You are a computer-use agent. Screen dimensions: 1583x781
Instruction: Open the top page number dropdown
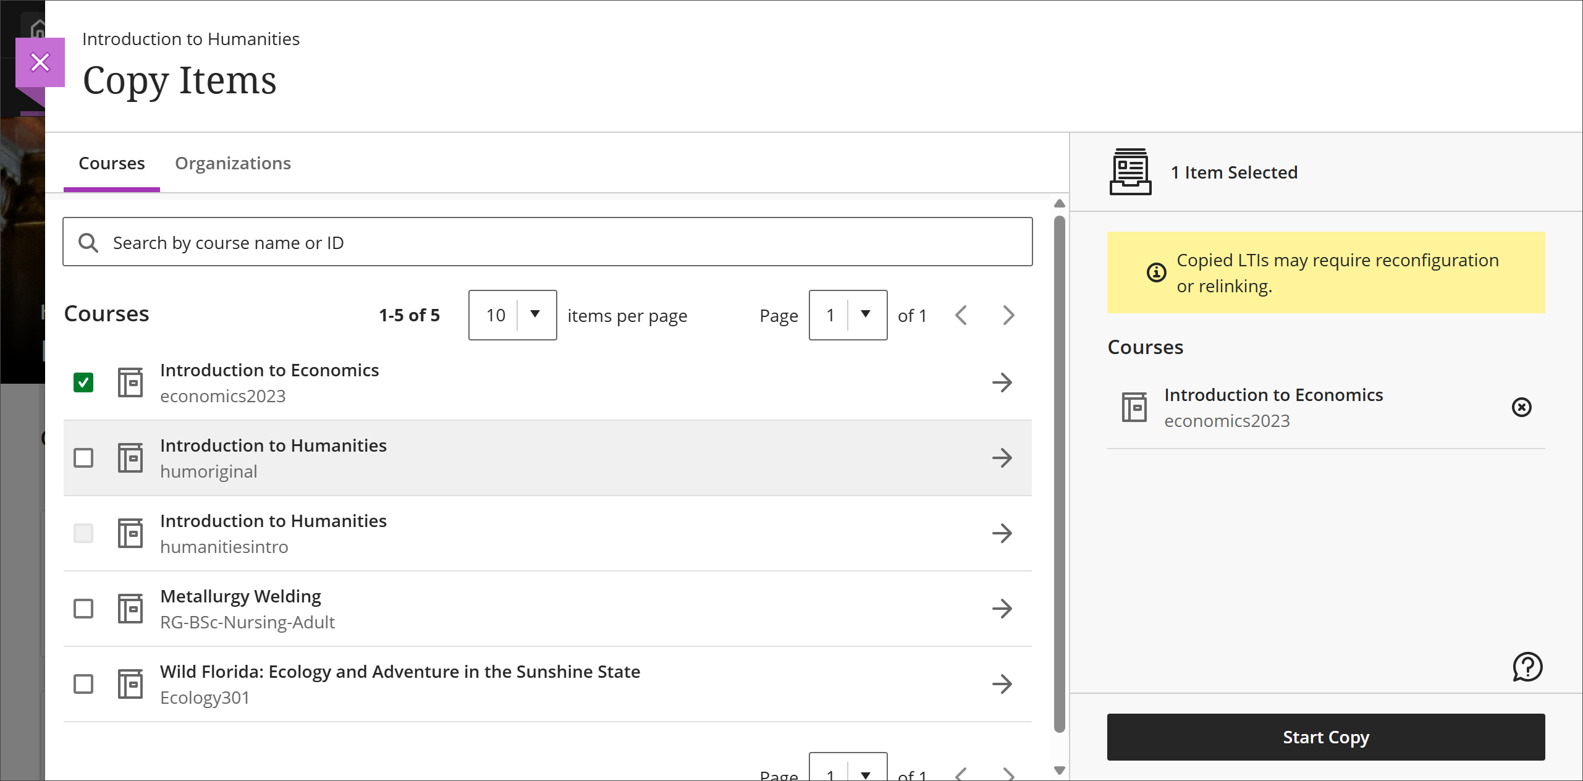coord(848,315)
